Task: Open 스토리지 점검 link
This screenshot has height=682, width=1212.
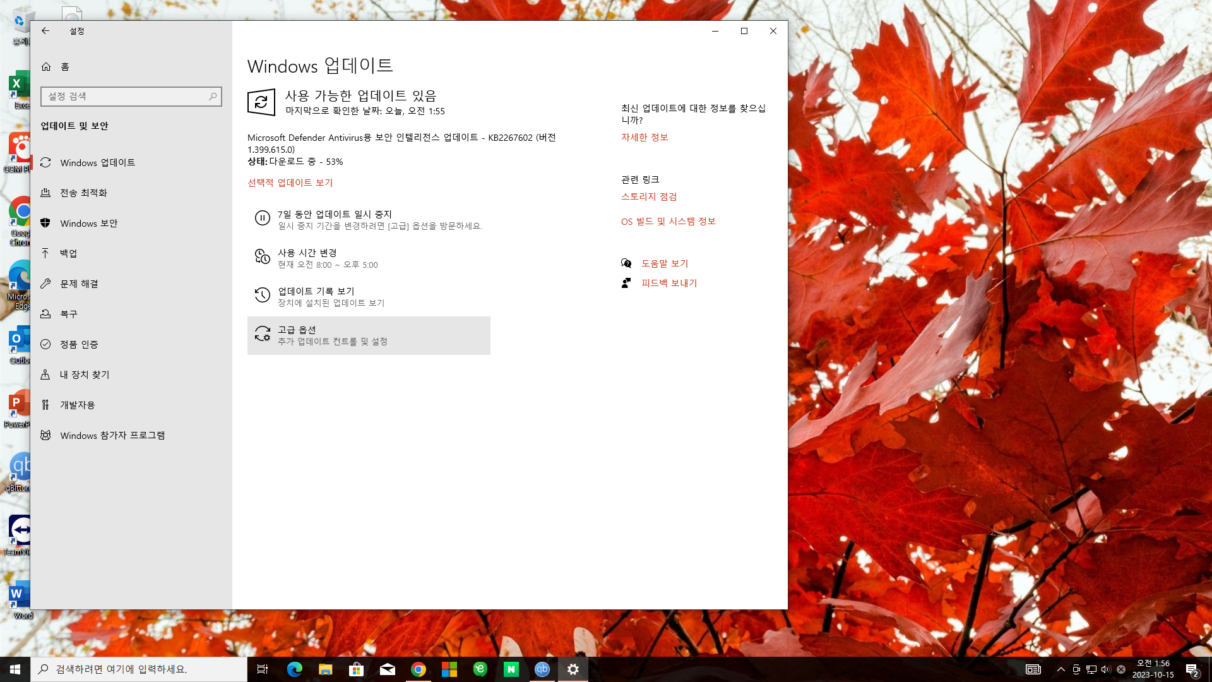Action: tap(648, 196)
